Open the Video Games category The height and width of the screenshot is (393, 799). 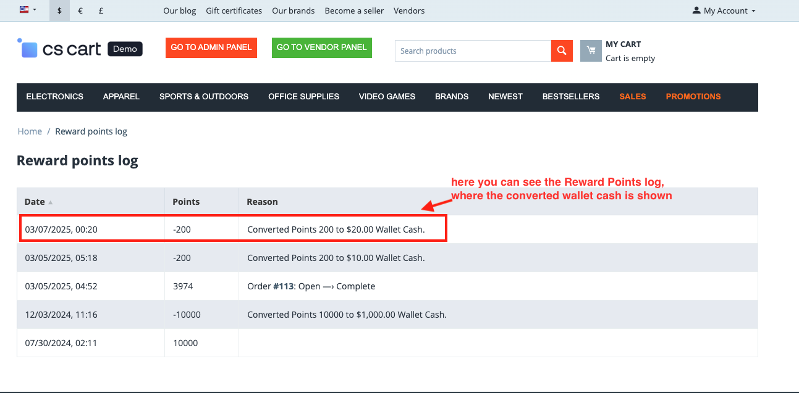pos(387,96)
